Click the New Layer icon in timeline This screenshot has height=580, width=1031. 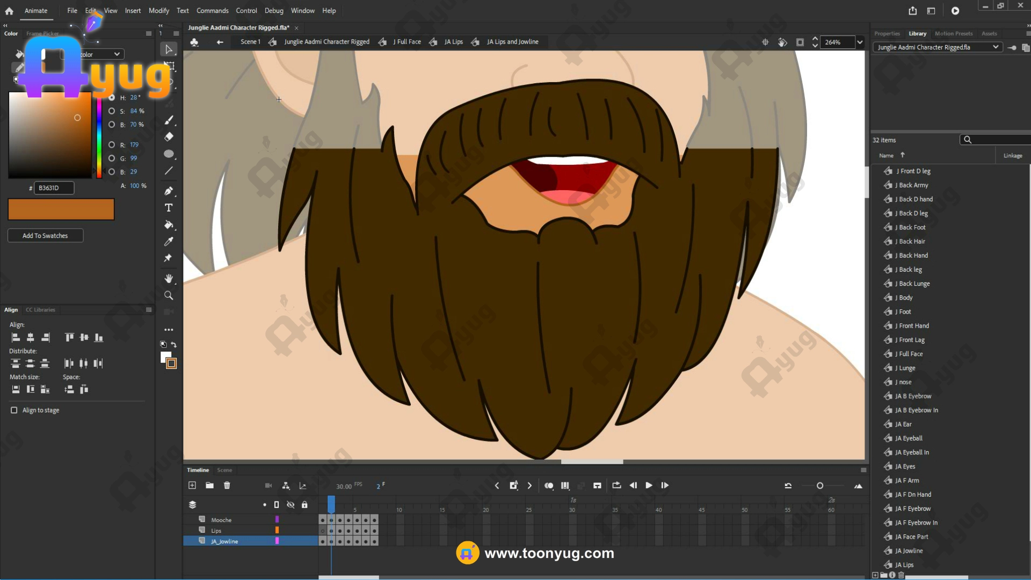tap(192, 485)
